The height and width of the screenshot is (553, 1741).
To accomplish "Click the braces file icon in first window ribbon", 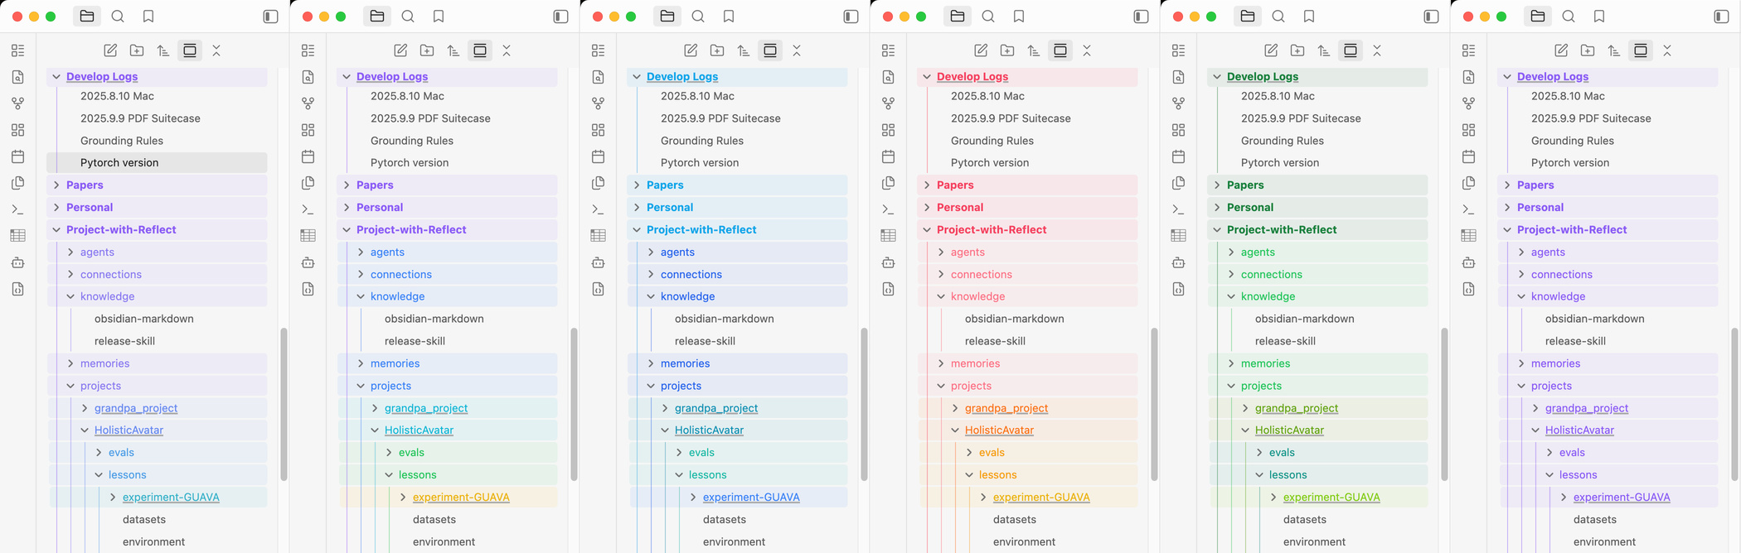I will 18,289.
